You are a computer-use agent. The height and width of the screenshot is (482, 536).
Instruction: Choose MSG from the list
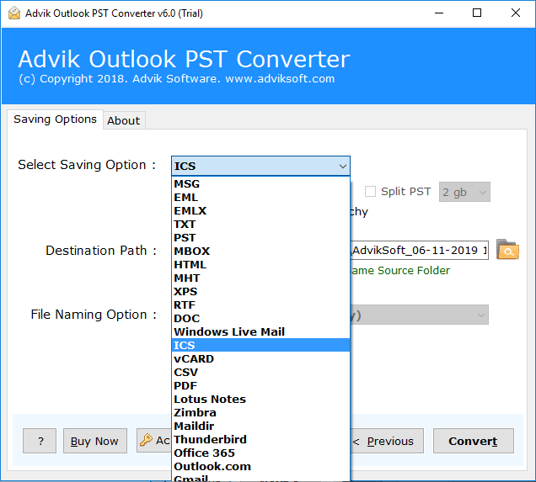point(260,184)
